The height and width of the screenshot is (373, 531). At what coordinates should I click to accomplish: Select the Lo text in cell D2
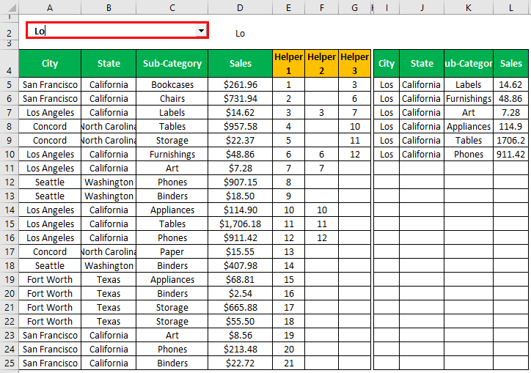click(240, 33)
